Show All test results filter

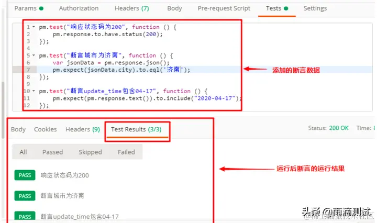pos(24,152)
